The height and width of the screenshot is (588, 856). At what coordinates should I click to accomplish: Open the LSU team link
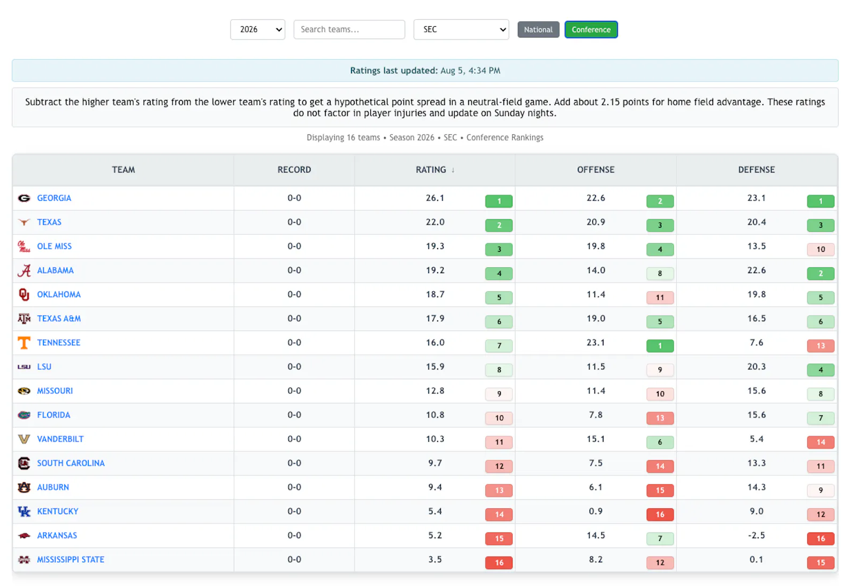tap(44, 367)
